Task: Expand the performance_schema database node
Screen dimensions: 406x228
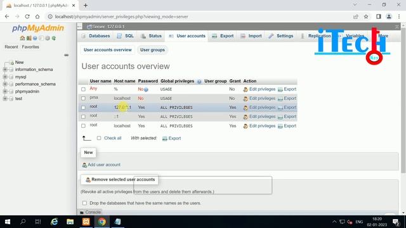Action: (x=5, y=84)
